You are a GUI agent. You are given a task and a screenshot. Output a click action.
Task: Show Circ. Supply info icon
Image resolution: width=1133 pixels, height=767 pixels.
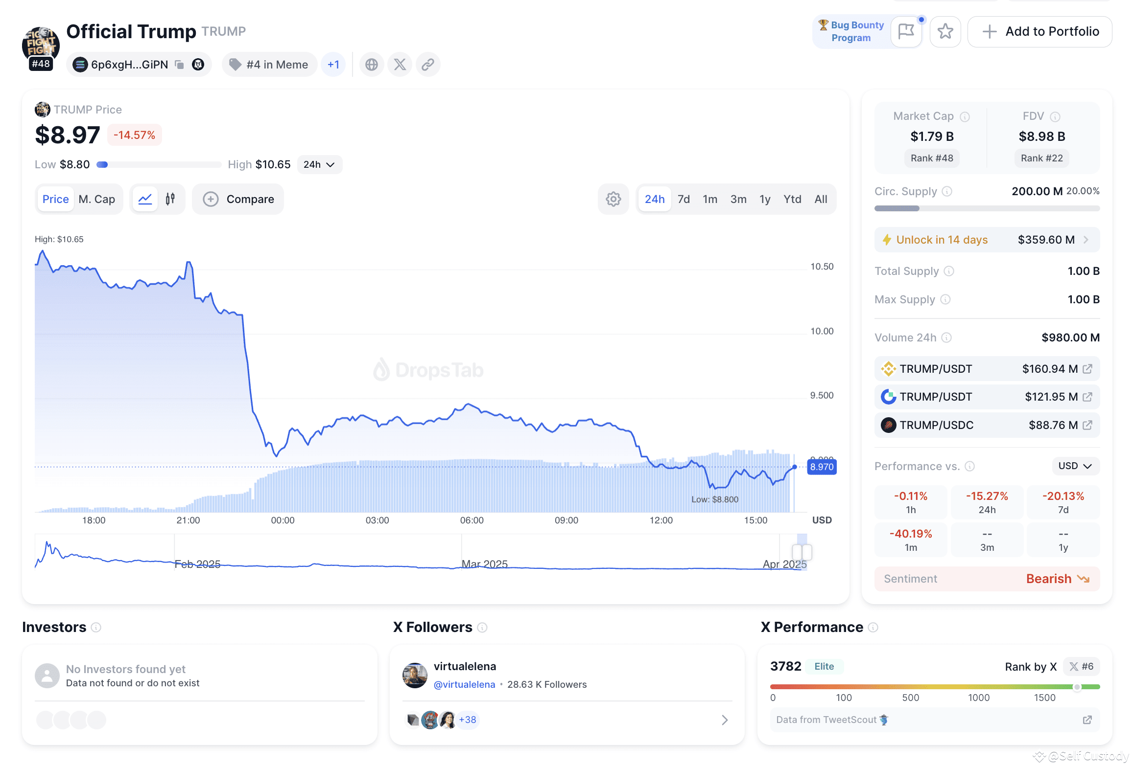[x=947, y=191]
